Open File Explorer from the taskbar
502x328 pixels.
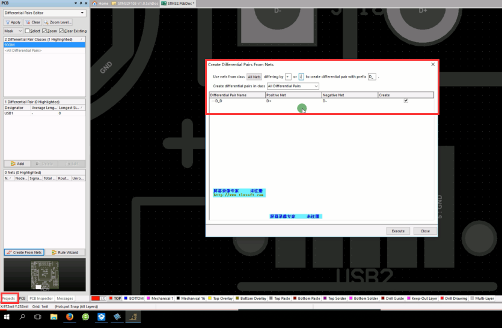click(x=54, y=317)
